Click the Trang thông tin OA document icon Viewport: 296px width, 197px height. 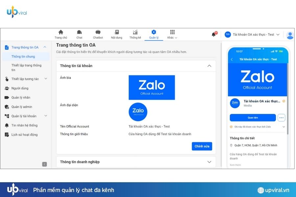pyautogui.click(x=7, y=47)
